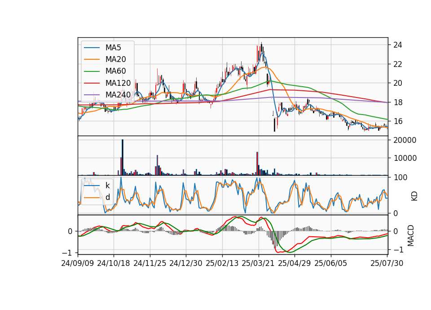Click the tallest volume bar near 24/10/18
Image resolution: width=431 pixels, height=310 pixels.
point(123,157)
